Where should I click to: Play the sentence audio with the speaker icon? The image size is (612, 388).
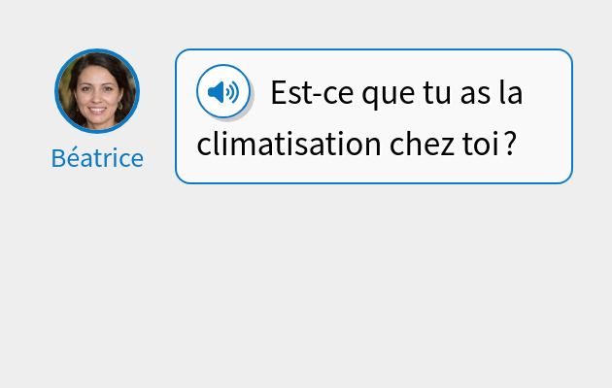[223, 92]
